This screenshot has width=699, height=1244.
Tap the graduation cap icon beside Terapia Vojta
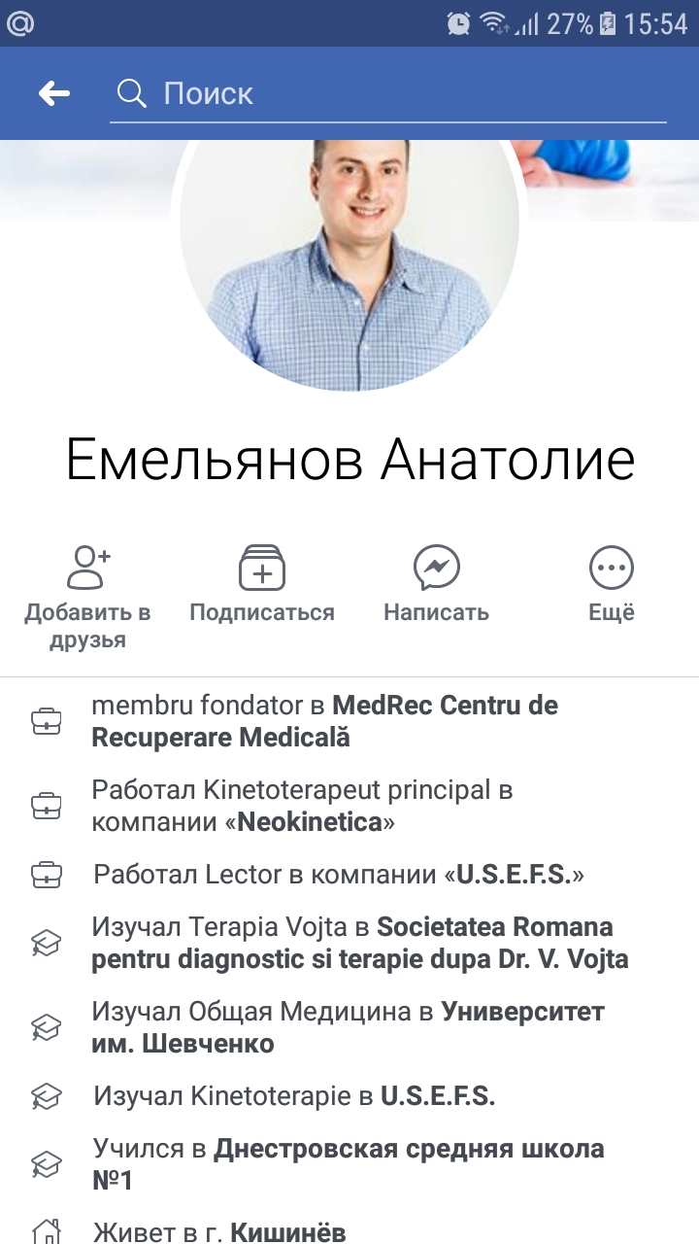coord(47,943)
